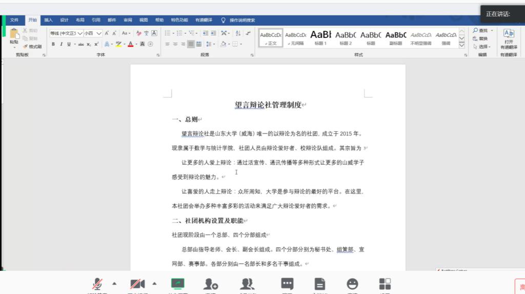Click the 查找 find button
Viewport: 525px width, 294px height.
[x=480, y=31]
